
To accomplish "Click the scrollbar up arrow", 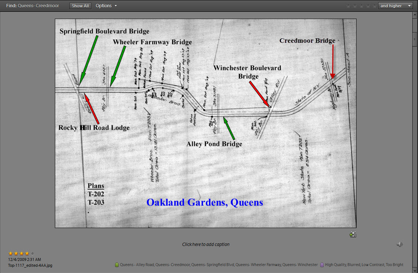I will pyautogui.click(x=414, y=16).
